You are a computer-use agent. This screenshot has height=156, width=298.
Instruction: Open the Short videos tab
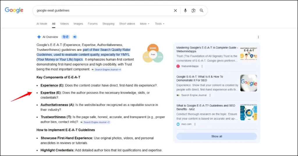tap(127, 24)
